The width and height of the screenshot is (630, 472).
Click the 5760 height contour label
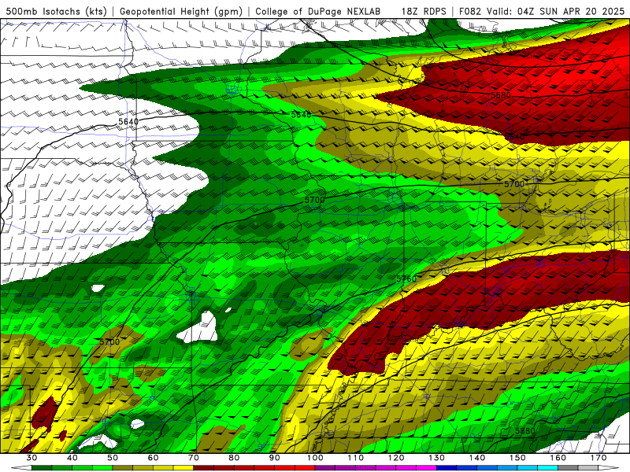tap(406, 278)
